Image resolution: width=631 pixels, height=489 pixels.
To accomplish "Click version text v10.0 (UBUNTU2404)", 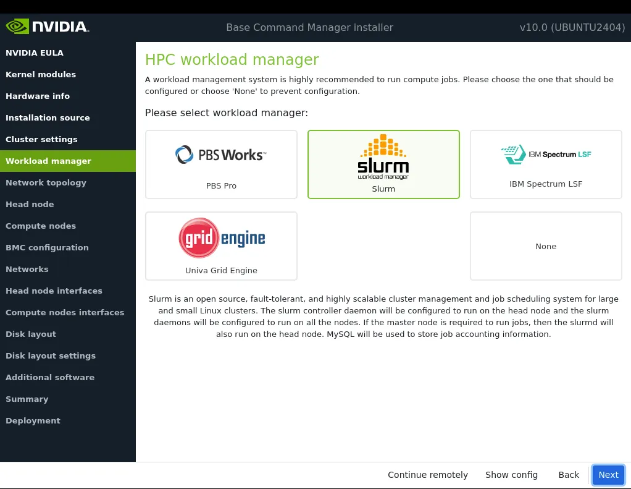I will [x=572, y=27].
